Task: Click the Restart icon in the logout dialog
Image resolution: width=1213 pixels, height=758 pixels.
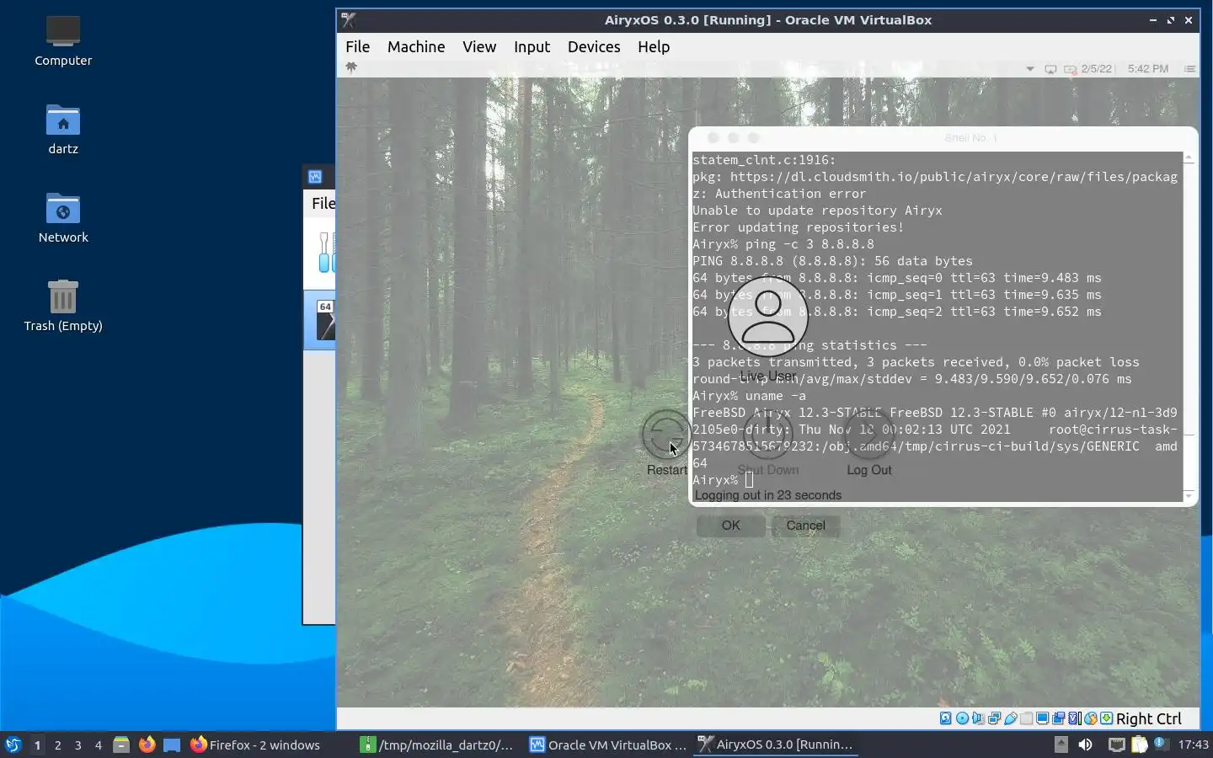Action: [x=666, y=435]
